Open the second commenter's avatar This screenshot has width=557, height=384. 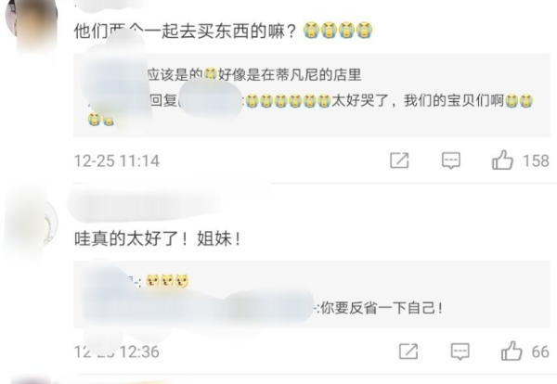[x=32, y=224]
